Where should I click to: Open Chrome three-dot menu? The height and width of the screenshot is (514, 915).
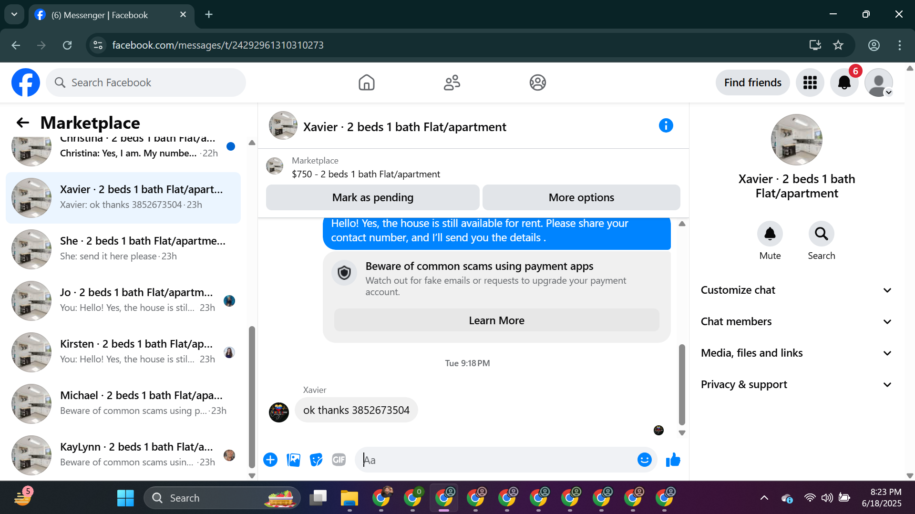900,45
